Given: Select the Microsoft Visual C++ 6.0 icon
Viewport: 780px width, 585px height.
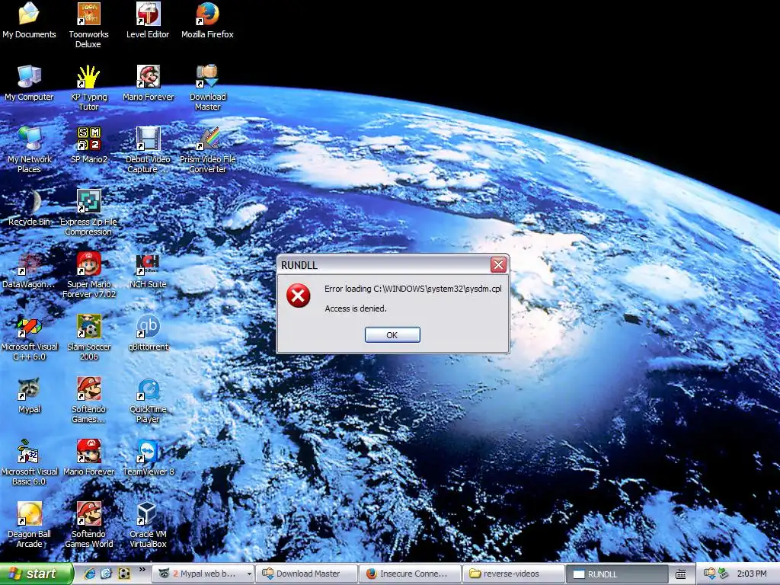Looking at the screenshot, I should click(x=29, y=338).
